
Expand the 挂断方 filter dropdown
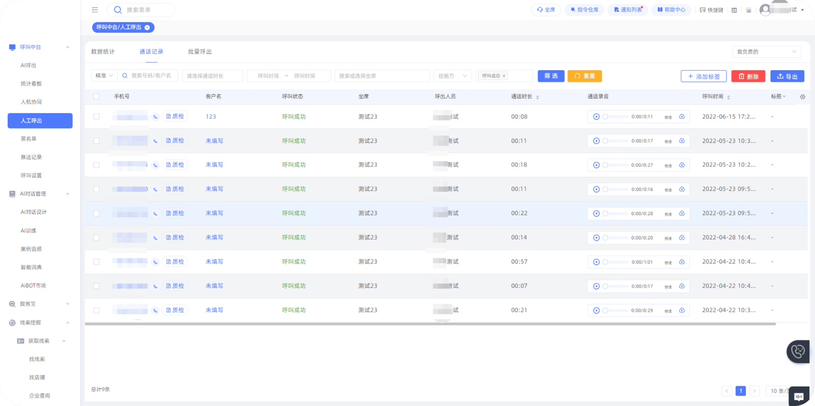pyautogui.click(x=452, y=76)
